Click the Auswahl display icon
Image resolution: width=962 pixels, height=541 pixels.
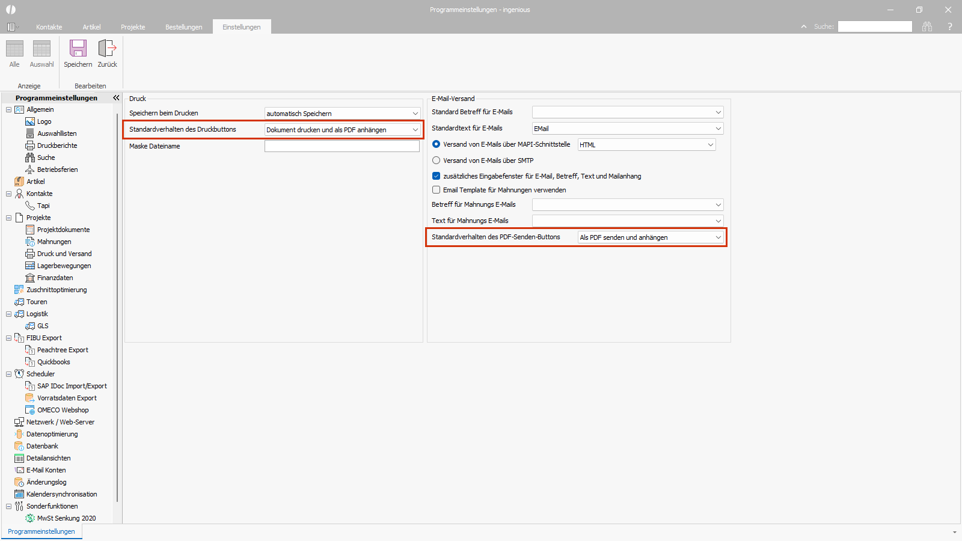pos(41,49)
